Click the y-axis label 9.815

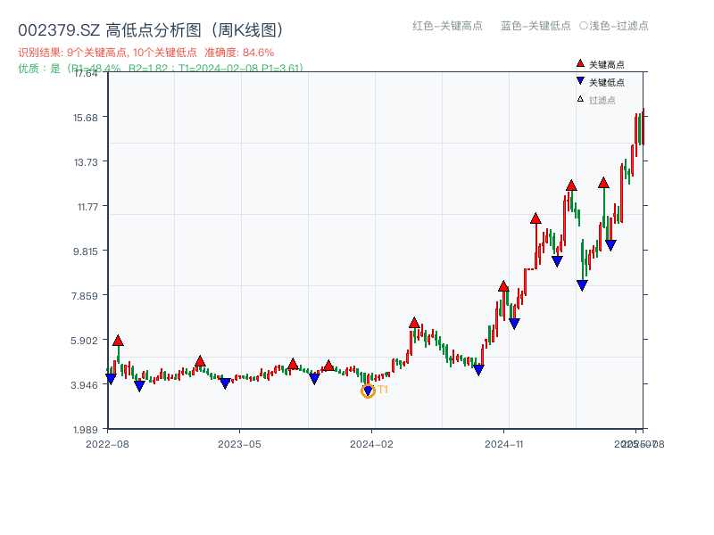(86, 251)
